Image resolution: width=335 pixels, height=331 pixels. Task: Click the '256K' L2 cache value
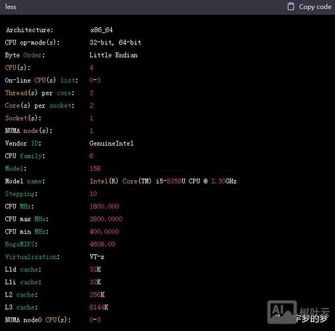pos(97,295)
